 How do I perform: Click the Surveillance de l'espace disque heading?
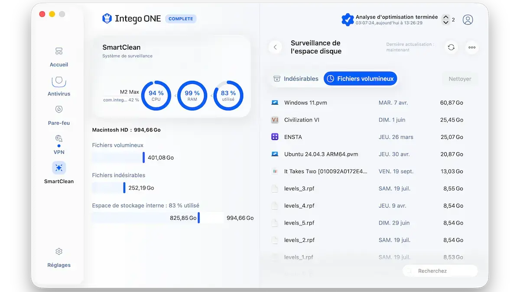coord(316,47)
